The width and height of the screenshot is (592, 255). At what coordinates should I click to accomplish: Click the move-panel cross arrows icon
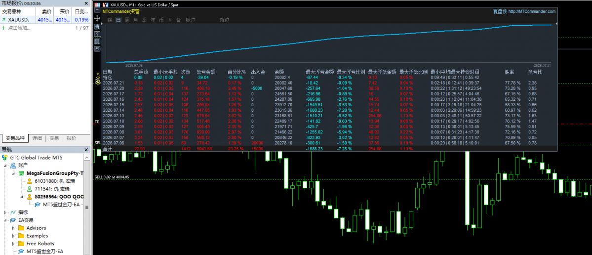click(97, 18)
